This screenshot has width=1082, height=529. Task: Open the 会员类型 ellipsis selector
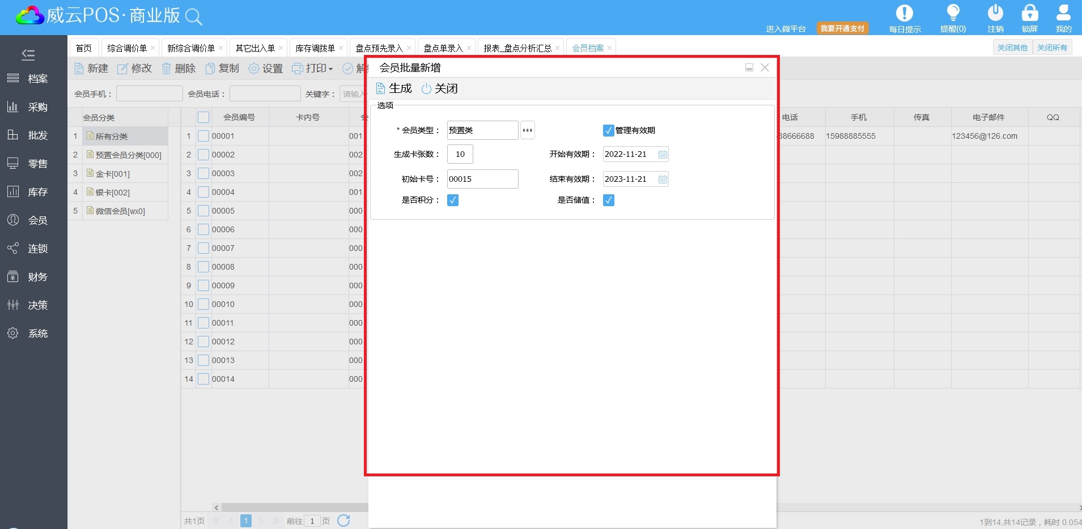click(x=527, y=130)
